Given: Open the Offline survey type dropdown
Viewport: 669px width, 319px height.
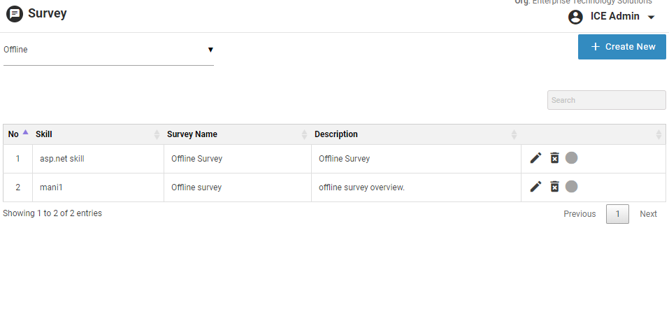Looking at the screenshot, I should (108, 50).
